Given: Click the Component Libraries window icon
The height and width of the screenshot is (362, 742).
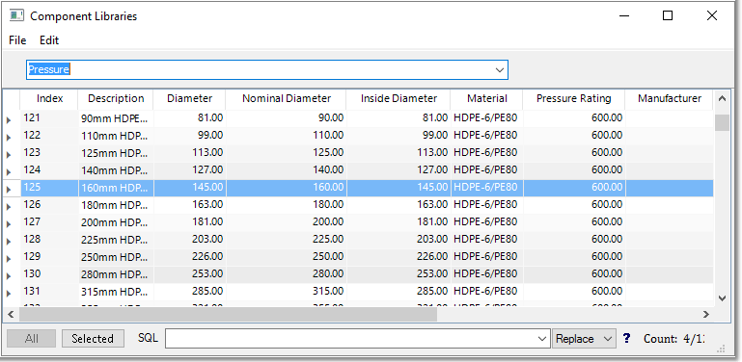Looking at the screenshot, I should (x=17, y=15).
